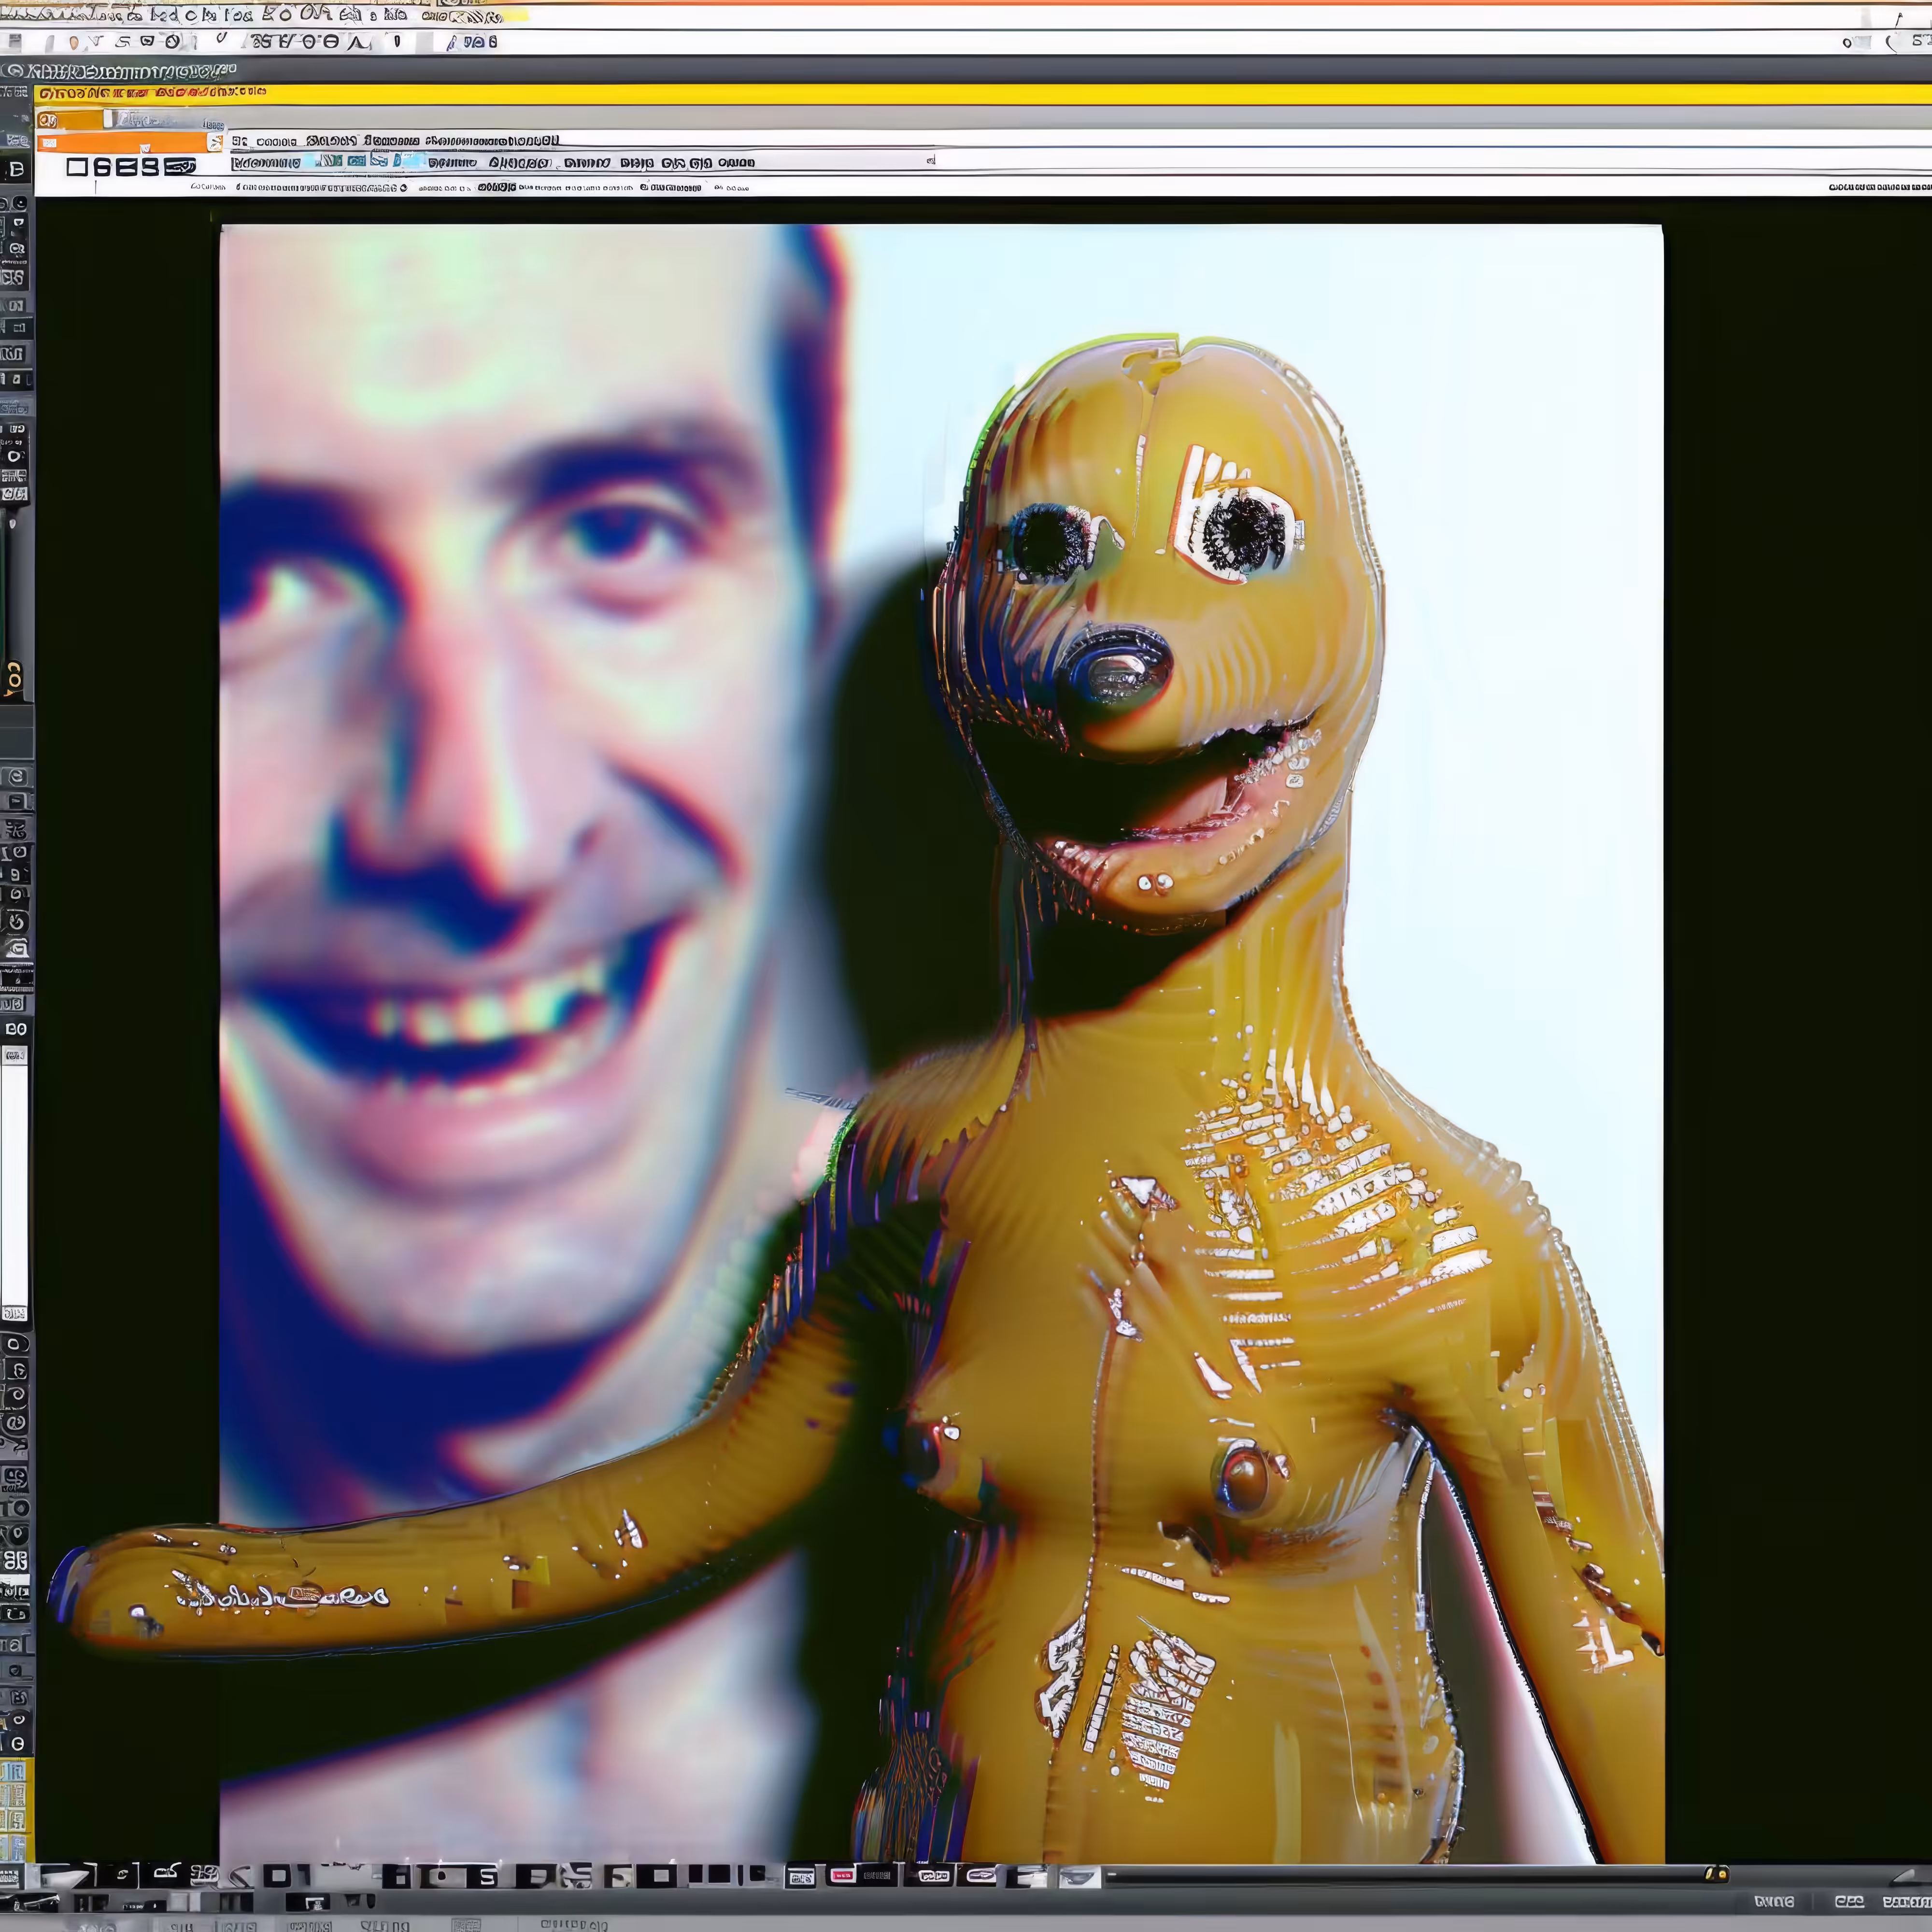Click the yellow title strip at the window's top
Viewport: 1932px width, 1932px height.
983,94
